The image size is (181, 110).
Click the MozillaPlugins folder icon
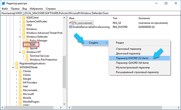[x=20, y=102]
